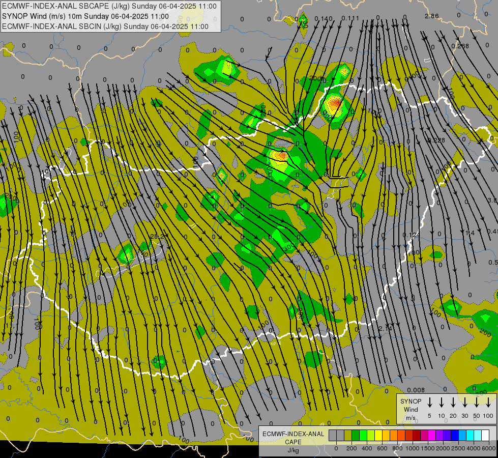The image size is (498, 458).
Task: Click the SBCAPE title line in the header
Action: click(109, 6)
